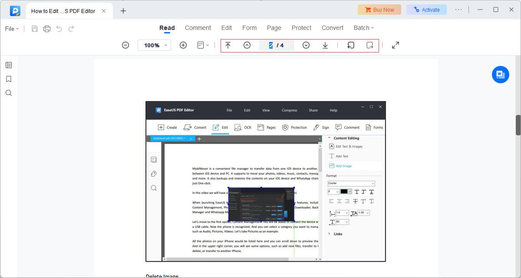Click the floating convert-to-Word button
This screenshot has width=521, height=278.
pos(501,75)
